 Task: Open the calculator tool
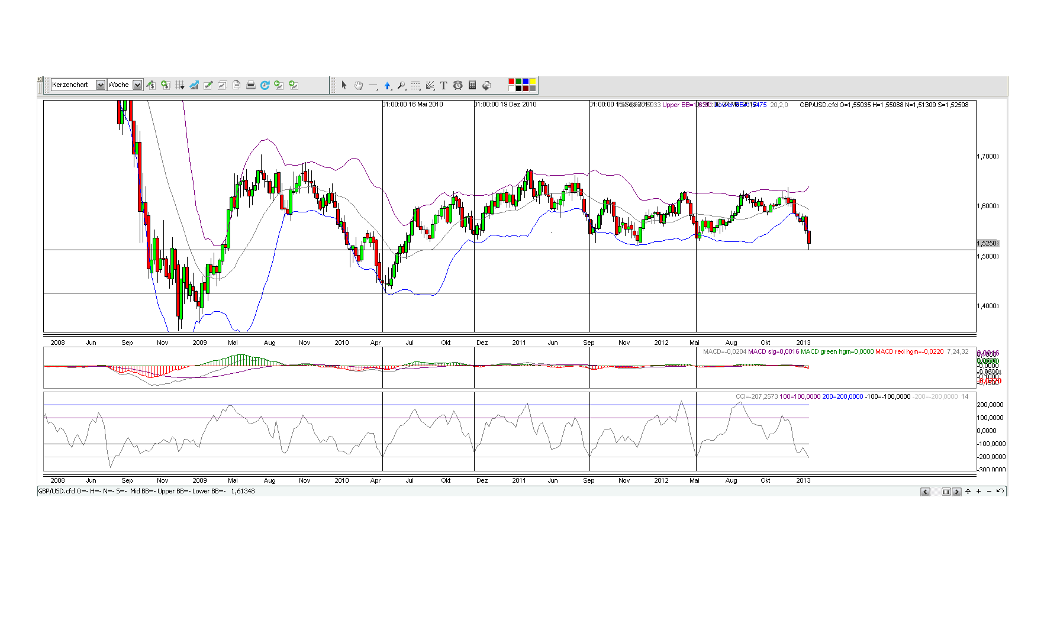click(472, 86)
